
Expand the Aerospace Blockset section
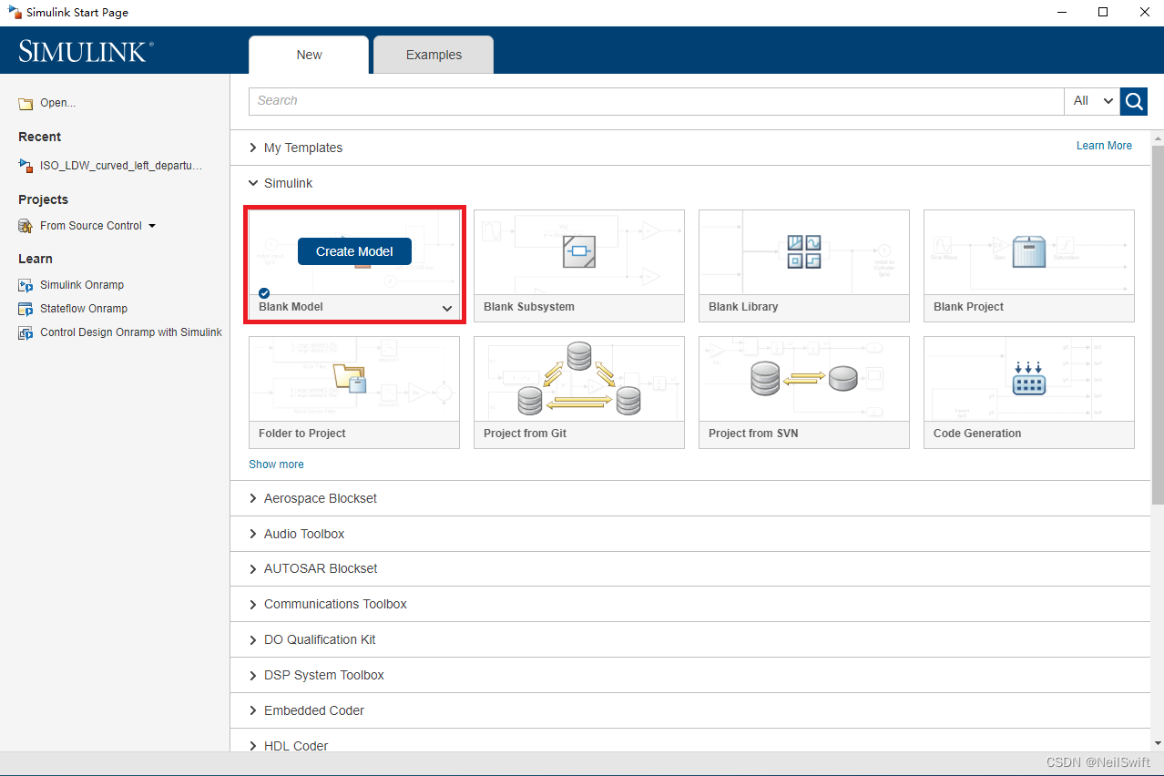[x=253, y=498]
